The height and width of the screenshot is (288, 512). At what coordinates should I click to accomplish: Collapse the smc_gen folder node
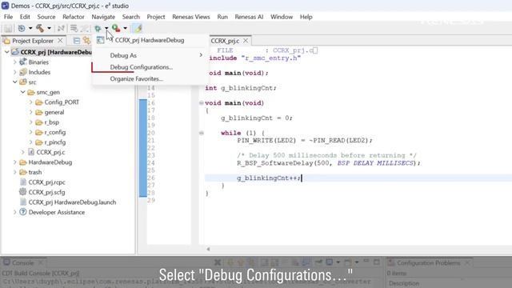click(x=23, y=92)
